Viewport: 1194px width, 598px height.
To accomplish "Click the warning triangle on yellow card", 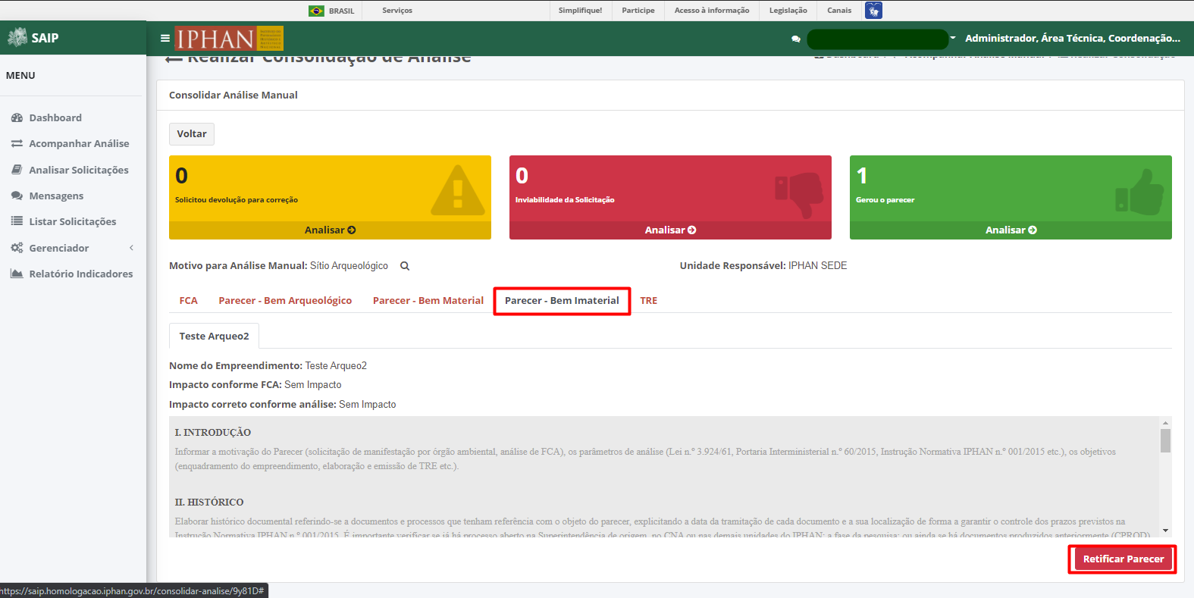I will [458, 190].
